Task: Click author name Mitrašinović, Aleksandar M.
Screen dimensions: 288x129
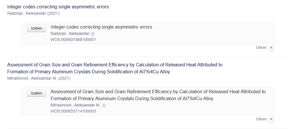Action: (x=32, y=78)
